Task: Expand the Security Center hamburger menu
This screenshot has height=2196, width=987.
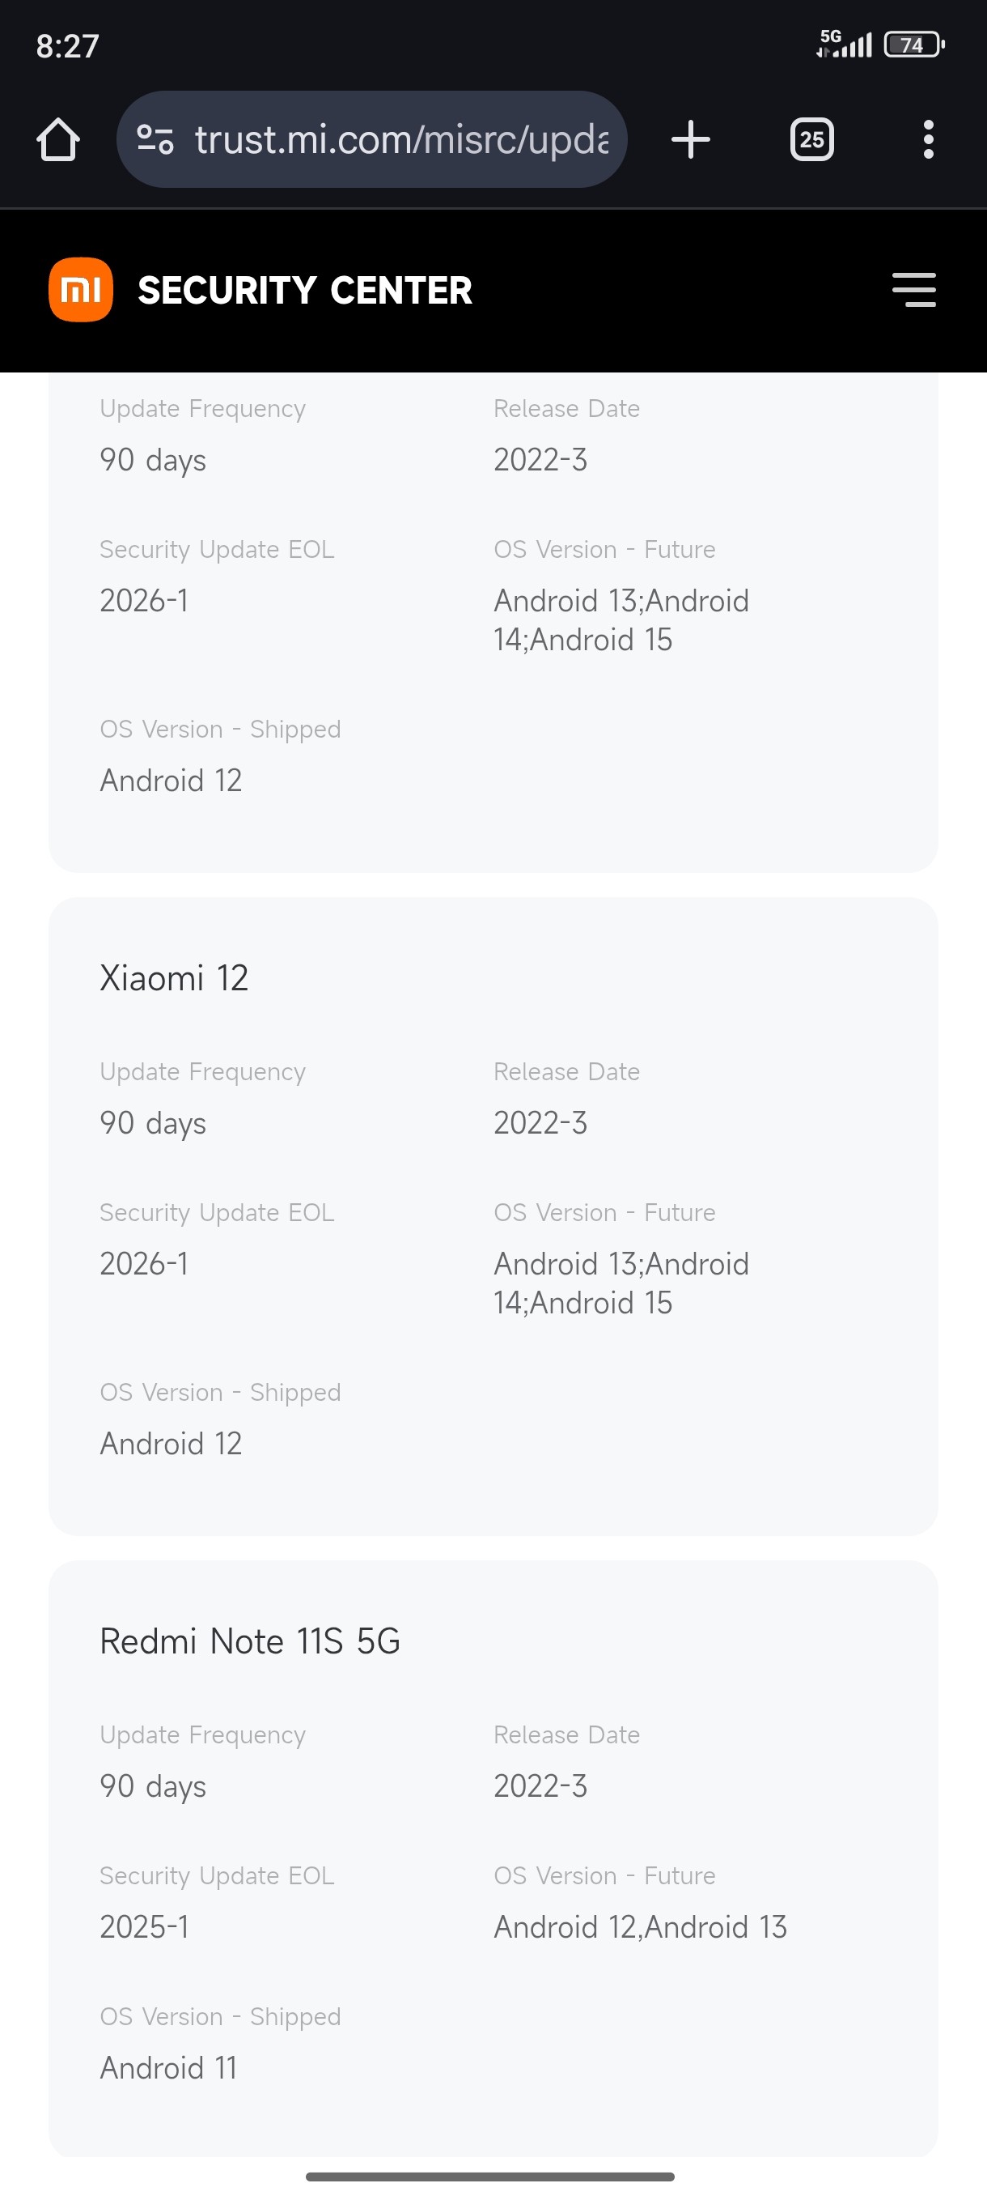Action: [x=913, y=290]
